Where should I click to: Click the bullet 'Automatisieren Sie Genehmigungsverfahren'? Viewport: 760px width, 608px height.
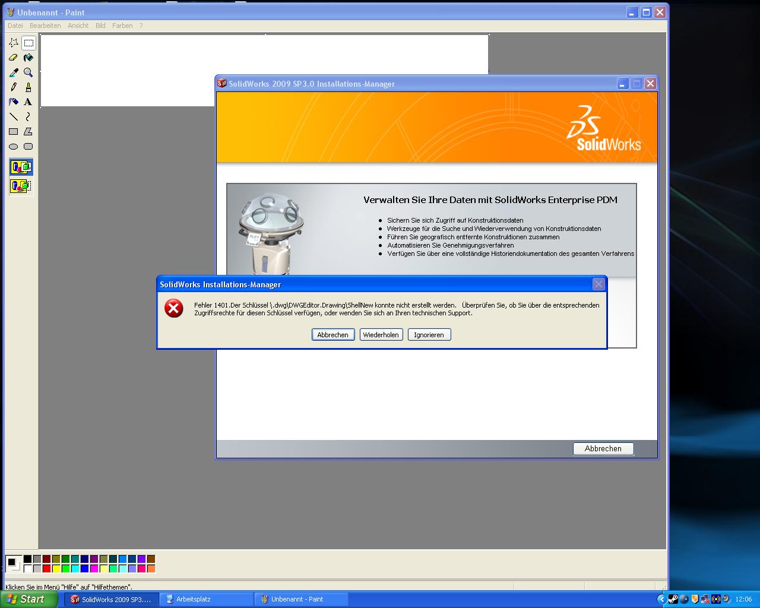(x=451, y=245)
